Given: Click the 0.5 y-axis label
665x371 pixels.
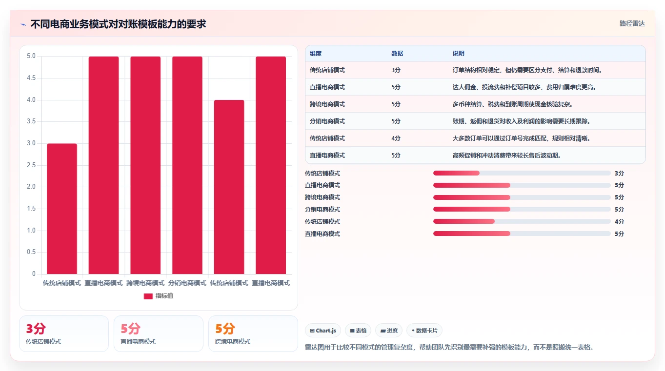Looking at the screenshot, I should [31, 252].
